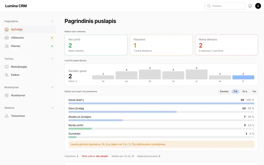
Task: Click the Testavimas flask icon
Action: click(x=7, y=116)
